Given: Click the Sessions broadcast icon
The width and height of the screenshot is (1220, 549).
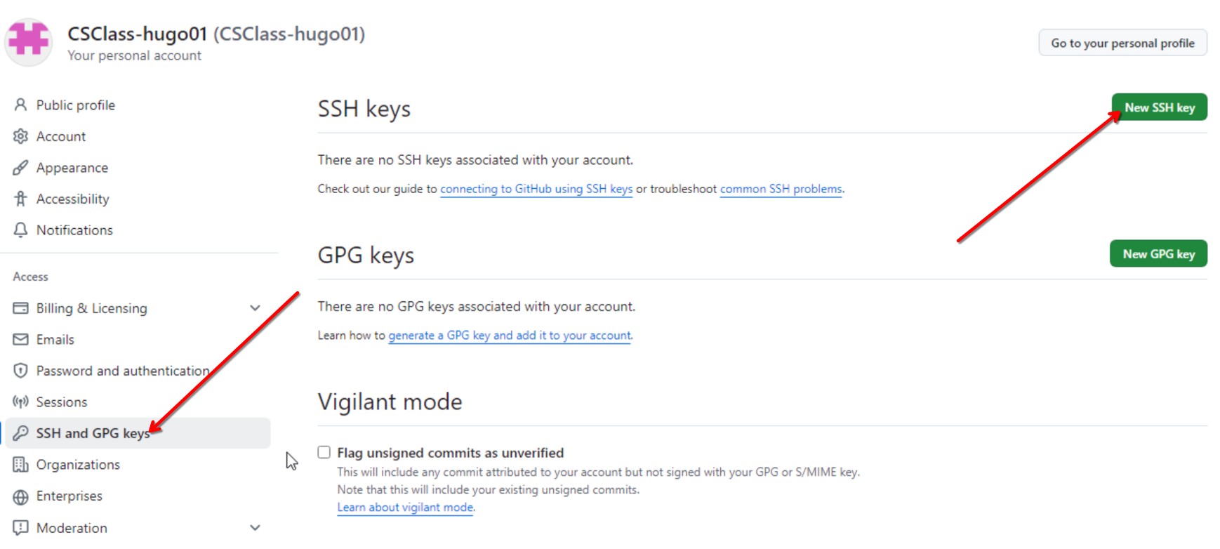Looking at the screenshot, I should pos(21,402).
